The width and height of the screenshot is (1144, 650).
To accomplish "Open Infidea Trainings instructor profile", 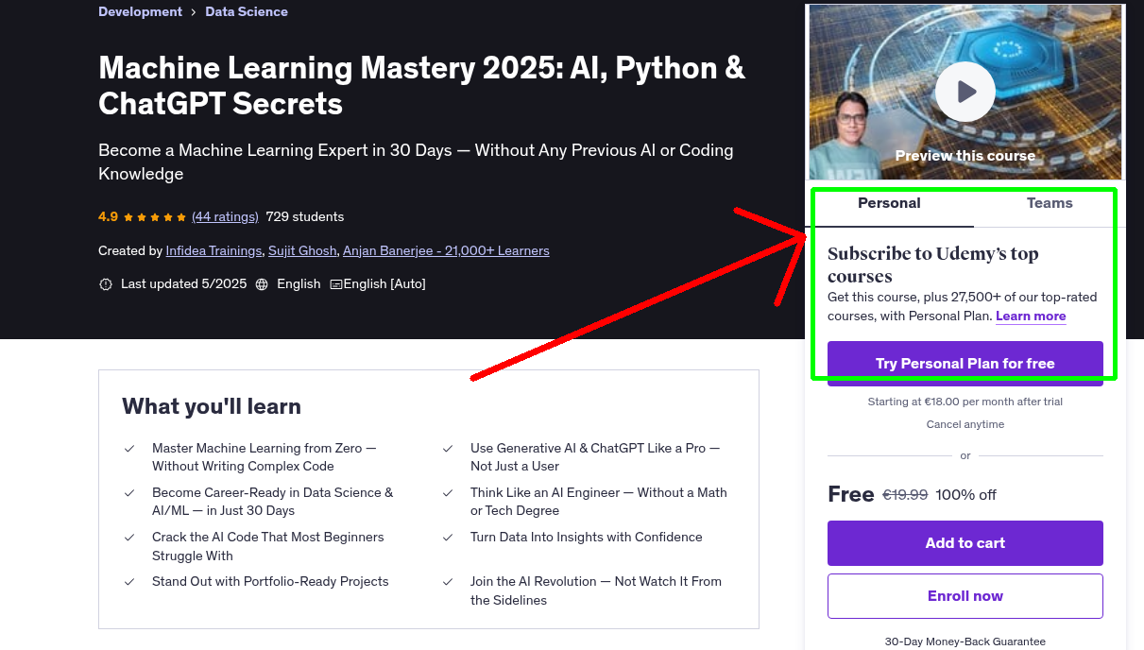I will click(213, 250).
